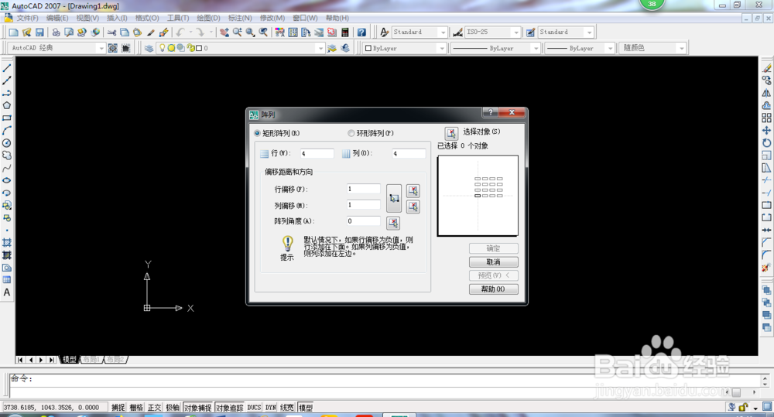Click the Help question mark icon

tap(361, 32)
